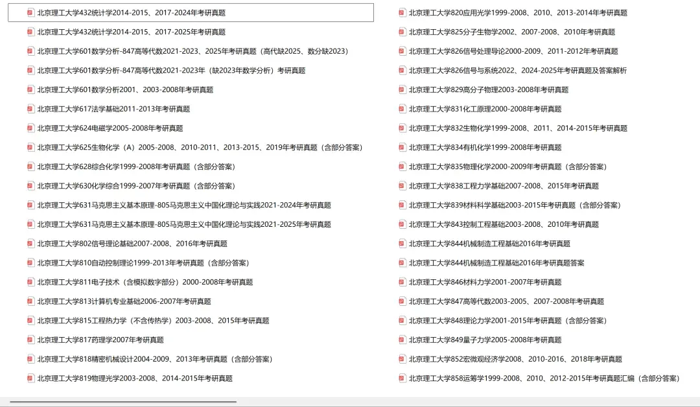The image size is (700, 407).
Task: Select file 826信号与系统2022、2024-2025真题及答案解析
Action: pos(518,71)
